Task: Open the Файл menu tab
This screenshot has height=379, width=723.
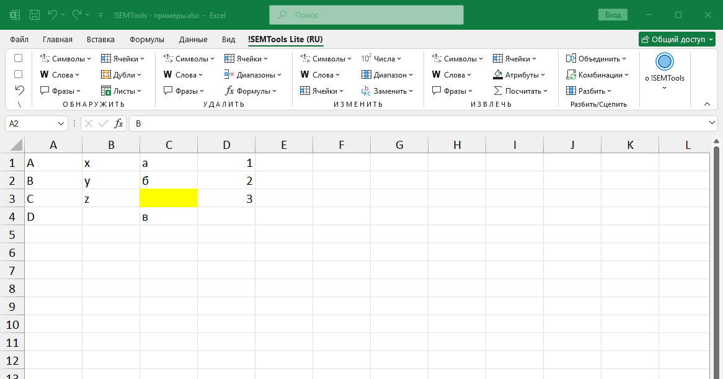Action: [19, 40]
